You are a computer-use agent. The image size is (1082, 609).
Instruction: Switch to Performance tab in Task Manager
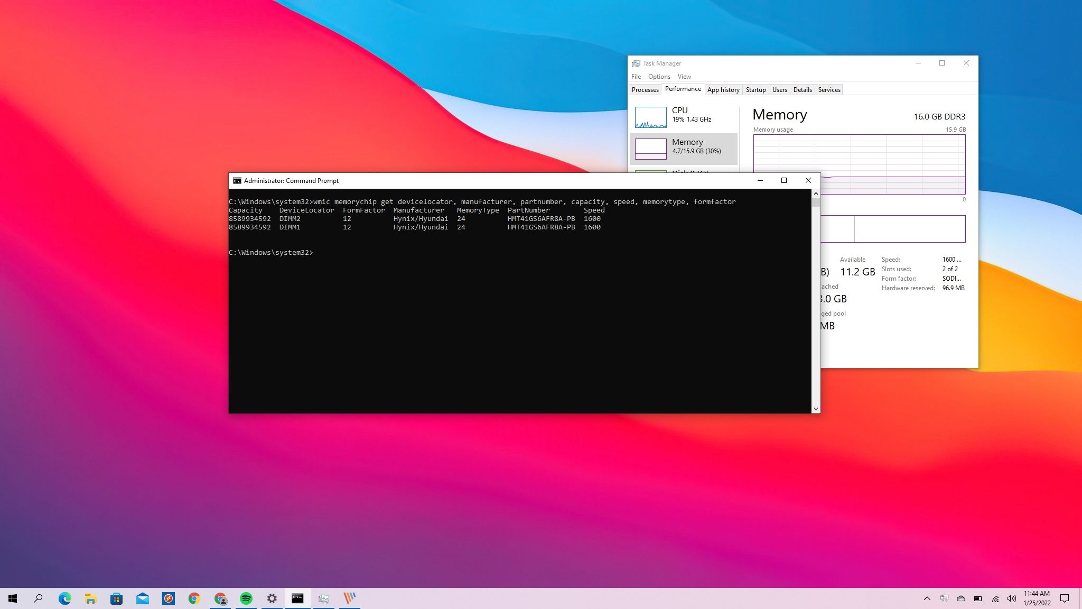pos(682,89)
